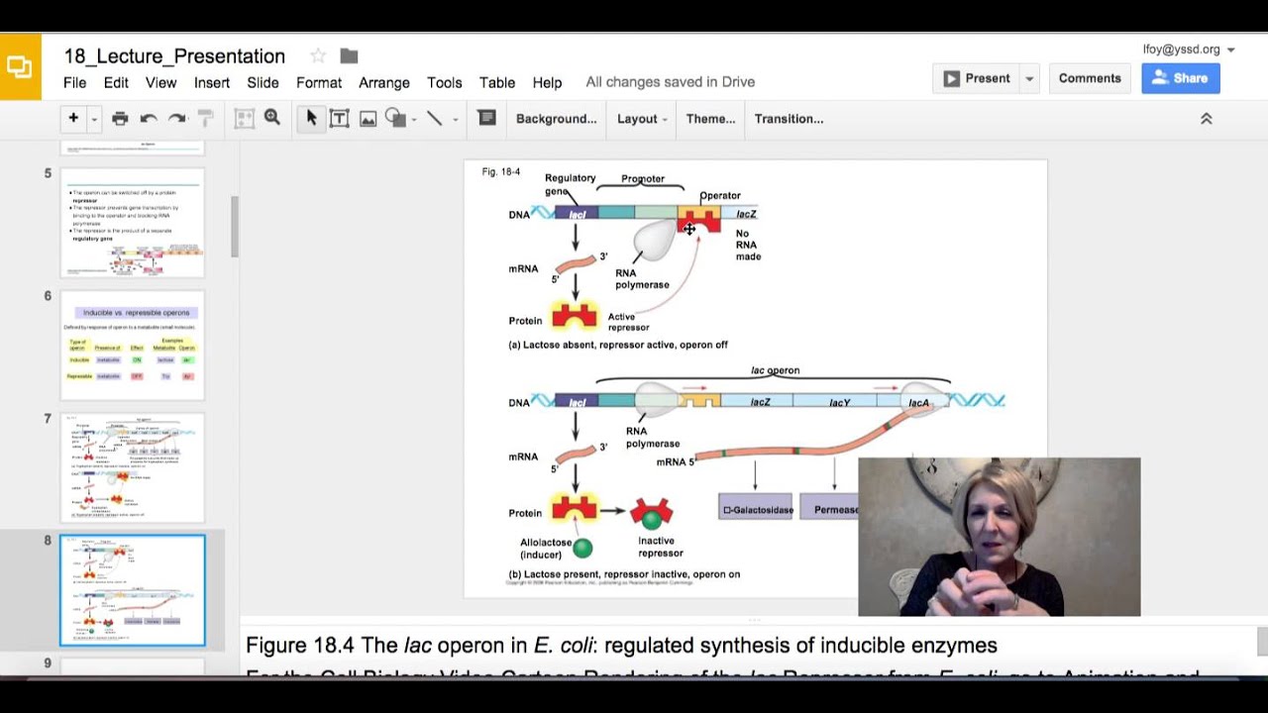Open the Layout dropdown
The image size is (1268, 713).
point(642,119)
